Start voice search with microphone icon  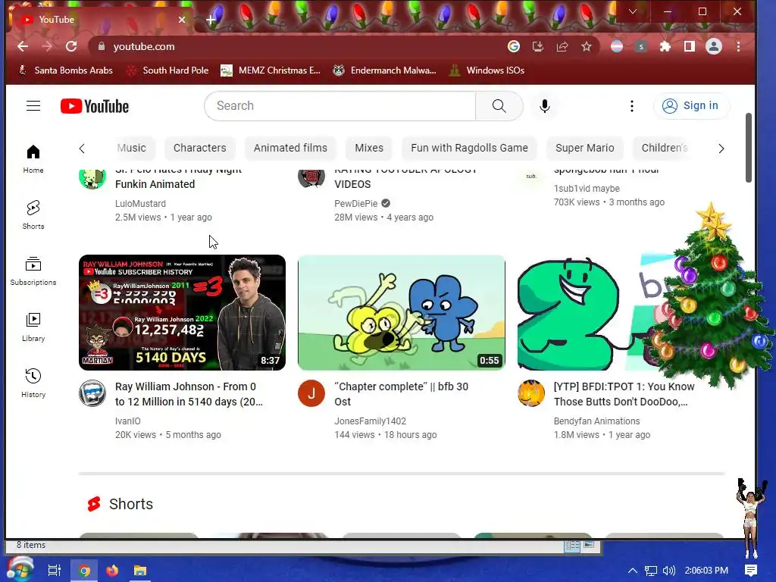click(x=544, y=106)
